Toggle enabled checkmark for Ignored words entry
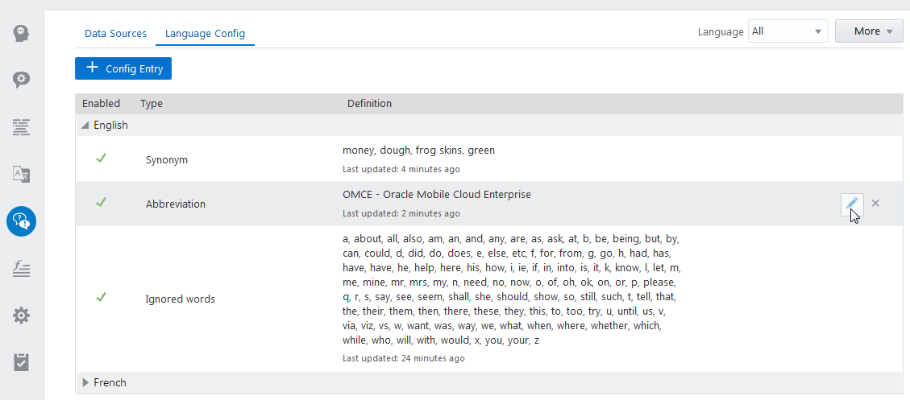The height and width of the screenshot is (400, 910). coord(101,298)
